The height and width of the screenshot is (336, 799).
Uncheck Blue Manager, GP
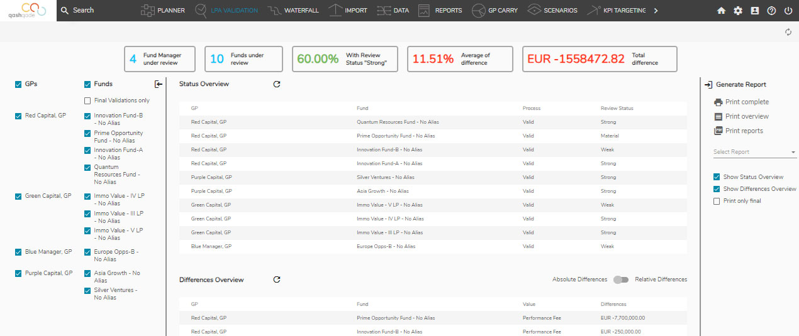click(x=18, y=252)
